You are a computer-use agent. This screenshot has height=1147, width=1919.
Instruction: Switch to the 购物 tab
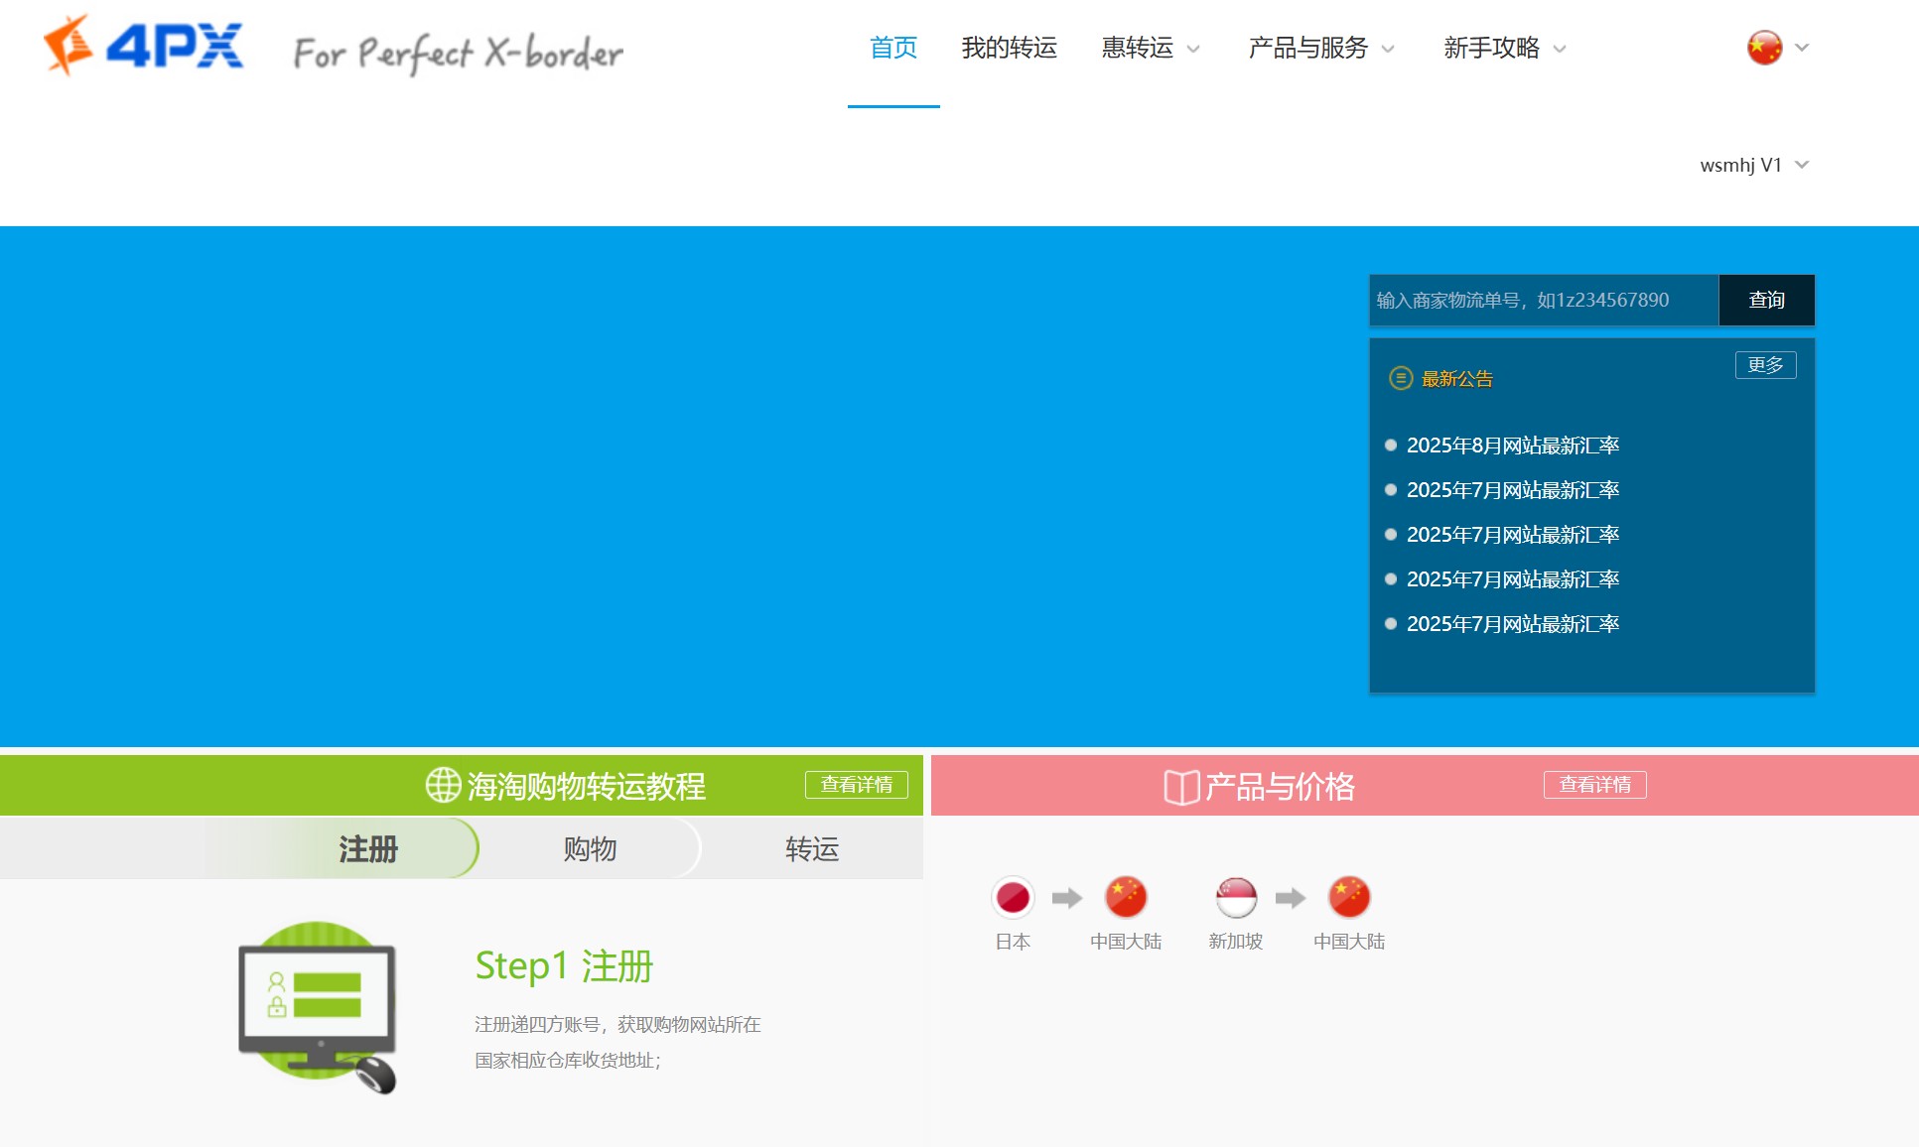pyautogui.click(x=591, y=848)
